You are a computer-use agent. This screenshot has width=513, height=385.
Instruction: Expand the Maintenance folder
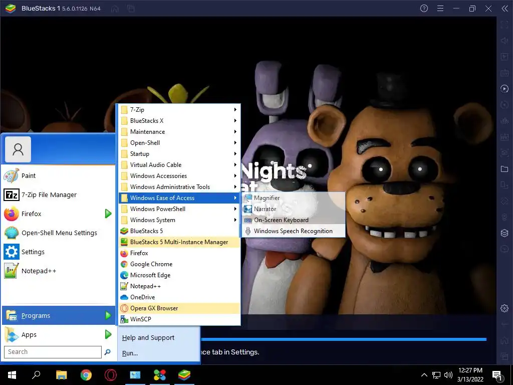[179, 132]
